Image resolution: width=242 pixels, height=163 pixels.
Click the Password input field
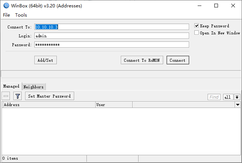(x=112, y=45)
